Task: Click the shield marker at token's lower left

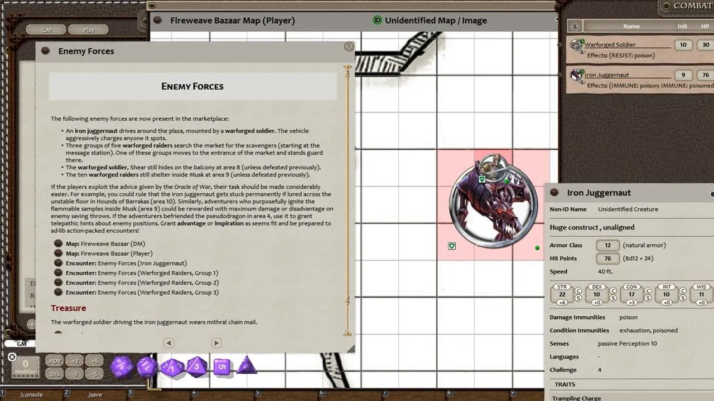Action: click(452, 246)
